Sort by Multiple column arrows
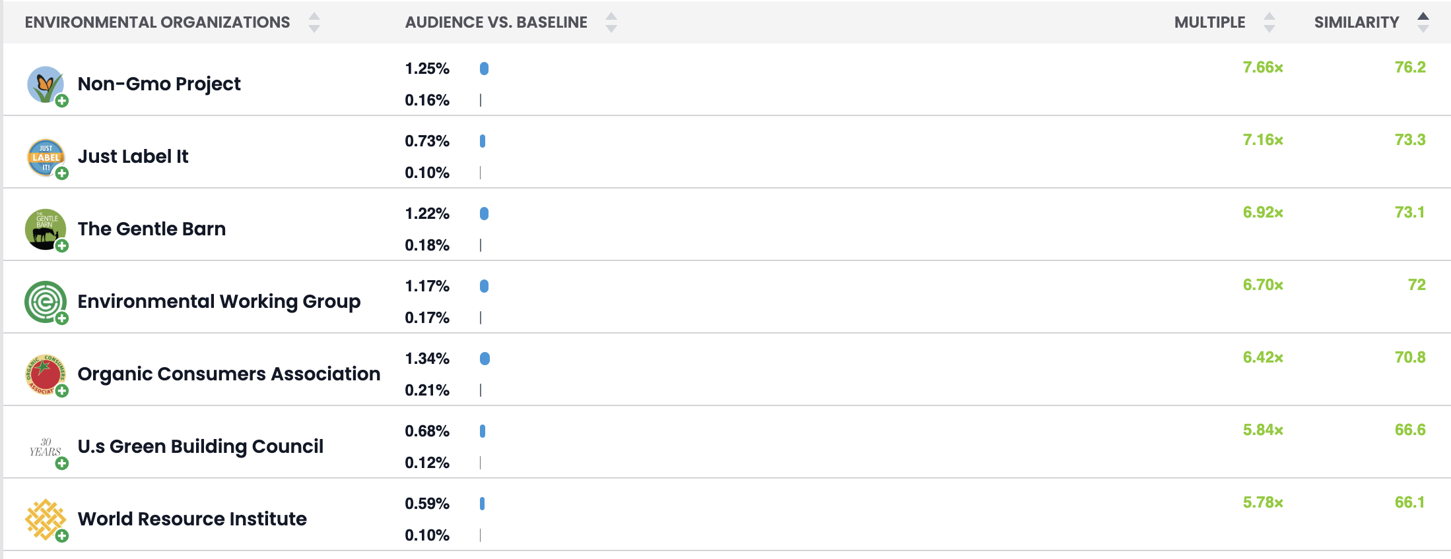 [1269, 22]
